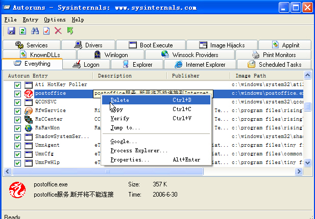
Task: Click the vertical scrollbar down arrow
Action: pos(307,162)
